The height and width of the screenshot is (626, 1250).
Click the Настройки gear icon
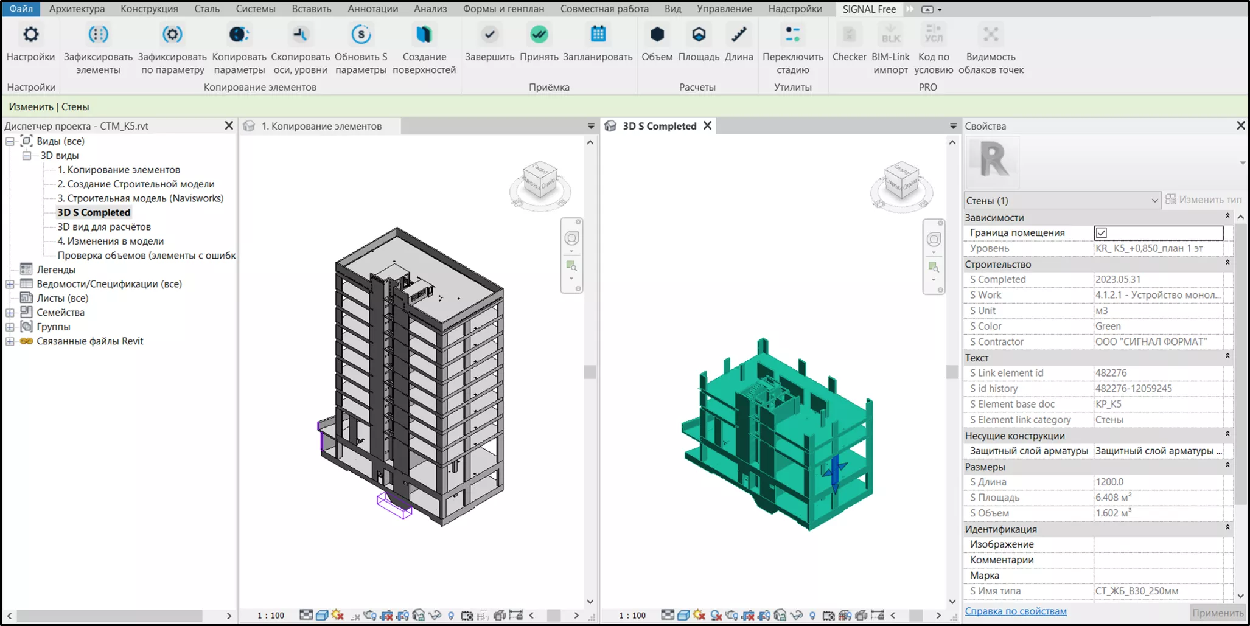[30, 35]
